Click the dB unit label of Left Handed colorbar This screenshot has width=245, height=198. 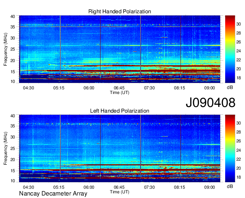click(230, 186)
